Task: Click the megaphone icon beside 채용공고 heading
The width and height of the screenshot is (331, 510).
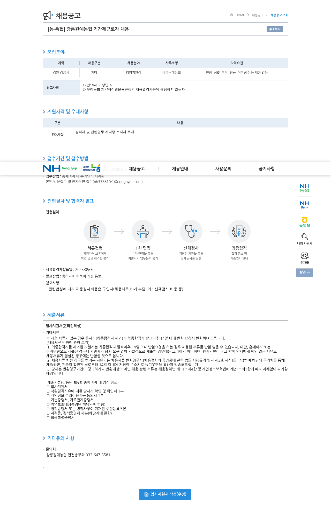Action: [48, 15]
